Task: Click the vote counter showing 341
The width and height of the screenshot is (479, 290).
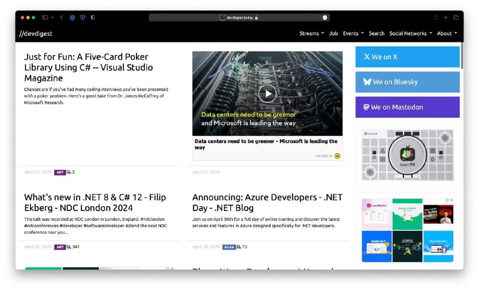Action: click(73, 247)
